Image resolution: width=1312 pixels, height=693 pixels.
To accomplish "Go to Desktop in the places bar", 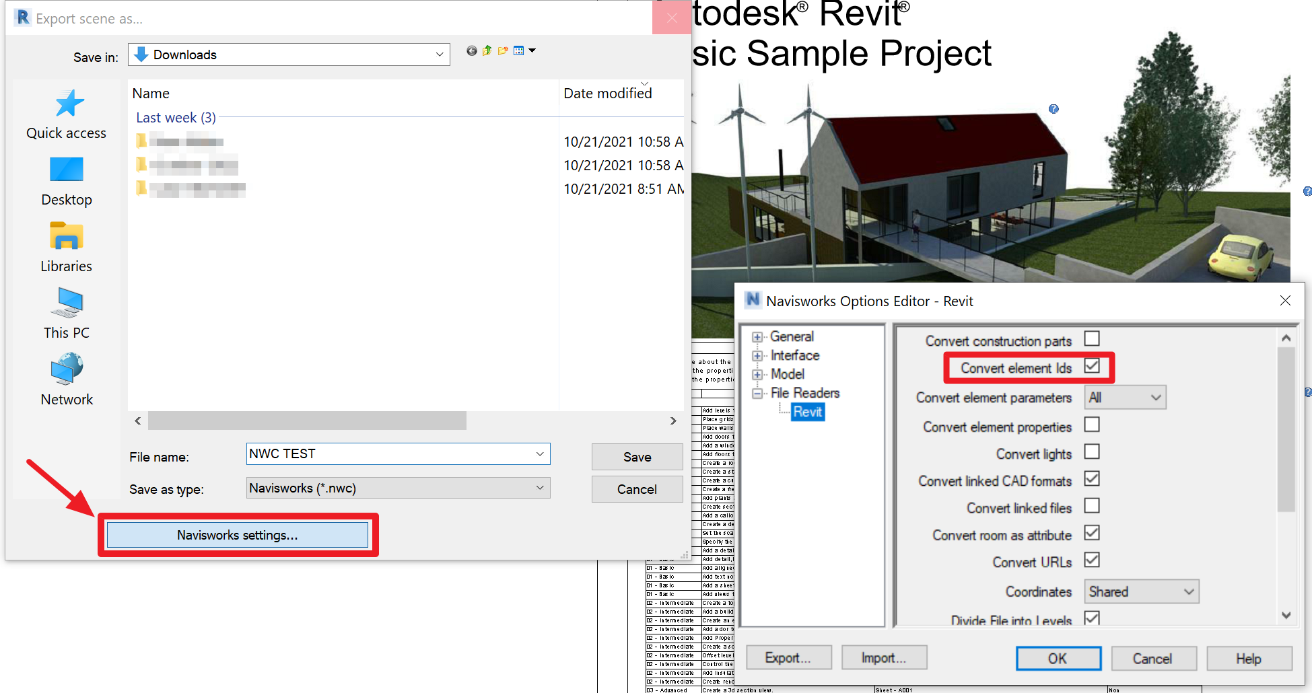I will click(x=67, y=182).
